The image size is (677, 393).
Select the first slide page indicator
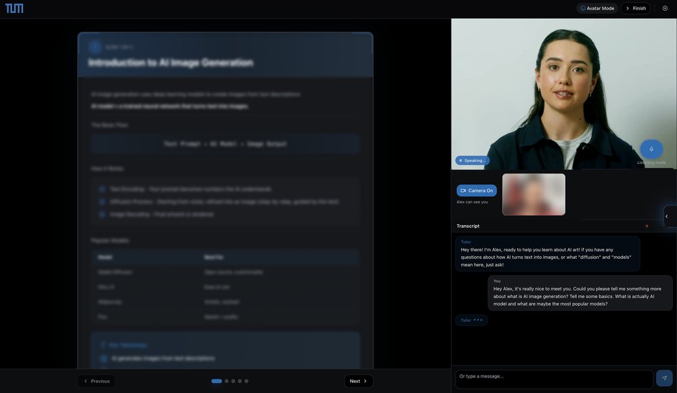click(217, 381)
